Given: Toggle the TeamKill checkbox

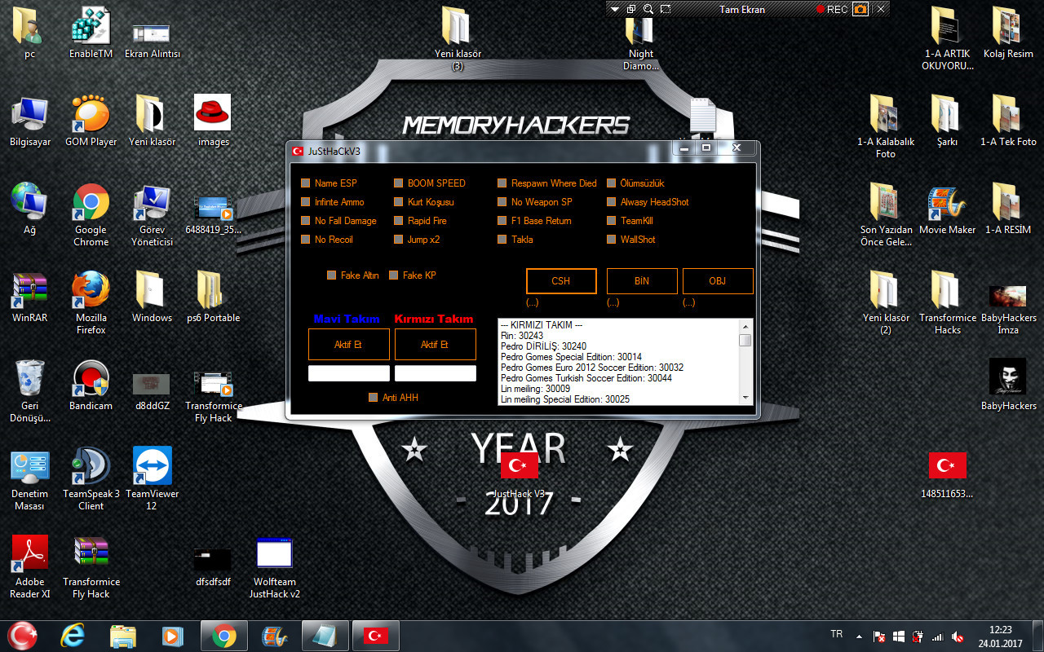Looking at the screenshot, I should pos(612,221).
